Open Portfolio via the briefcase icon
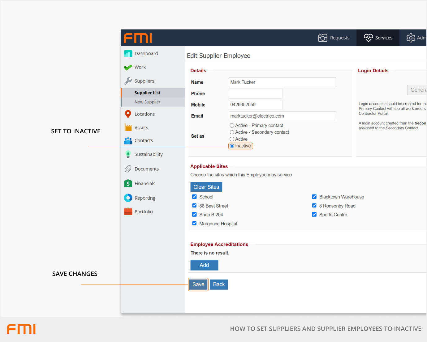 click(x=128, y=211)
